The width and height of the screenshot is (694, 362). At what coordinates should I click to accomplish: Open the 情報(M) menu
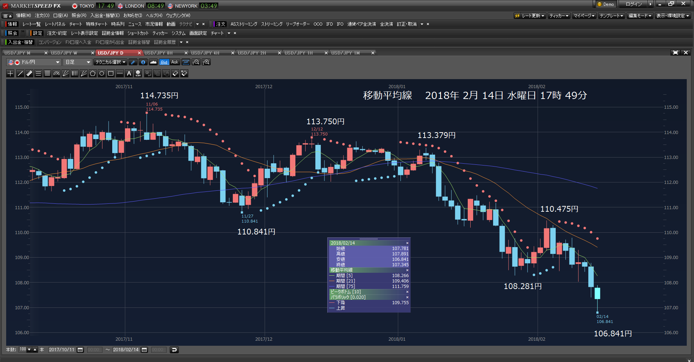click(x=24, y=16)
